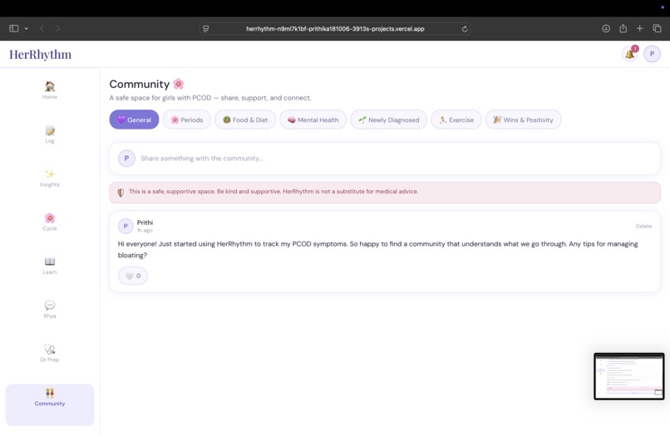Open the Rhya chat section
Screen dimensions: 670x435
coord(50,310)
